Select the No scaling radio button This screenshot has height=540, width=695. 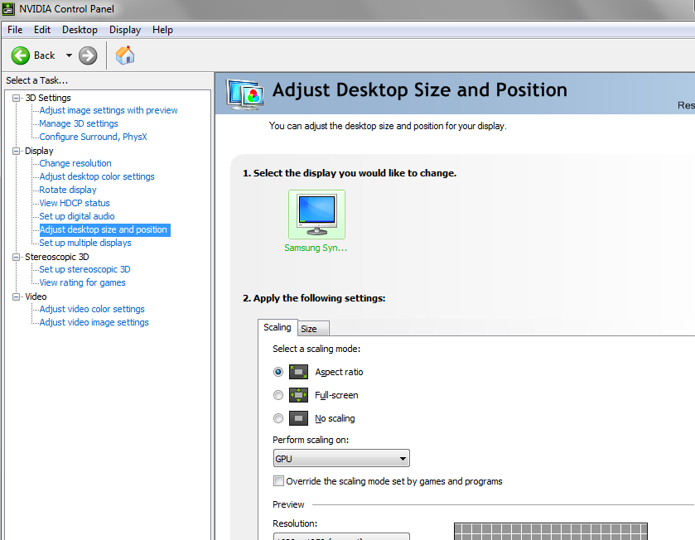(x=278, y=418)
